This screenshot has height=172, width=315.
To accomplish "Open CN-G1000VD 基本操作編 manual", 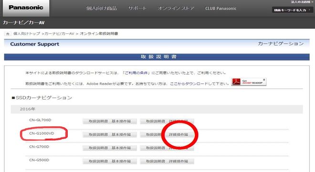I will click(110, 135).
